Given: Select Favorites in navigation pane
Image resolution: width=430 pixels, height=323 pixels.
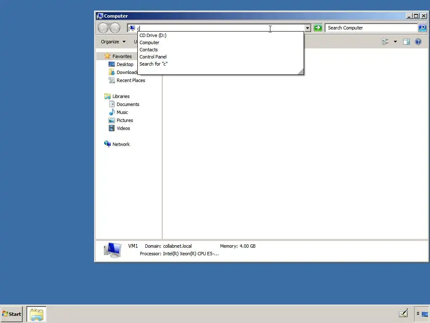Looking at the screenshot, I should (122, 56).
